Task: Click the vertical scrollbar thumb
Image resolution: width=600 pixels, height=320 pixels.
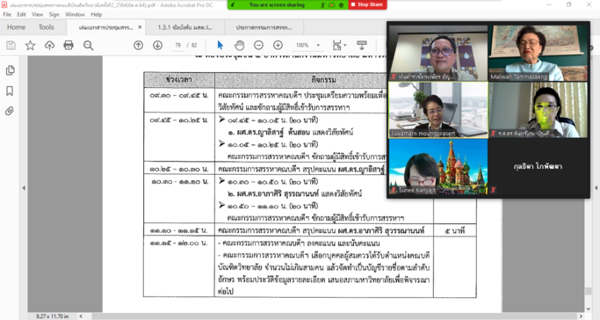Action: click(x=589, y=291)
